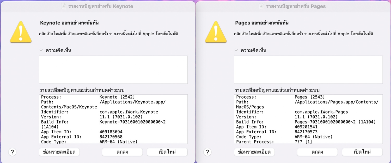
Task: Click the yellow warning icon in Pages dialog
Action: coord(216,32)
